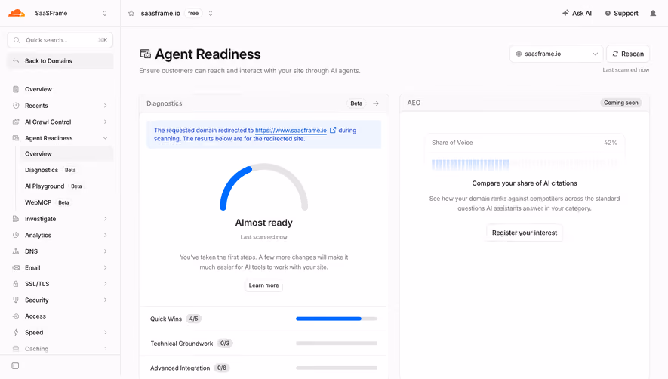
Task: Click the Diagnostics card Beta badge
Action: pos(356,103)
